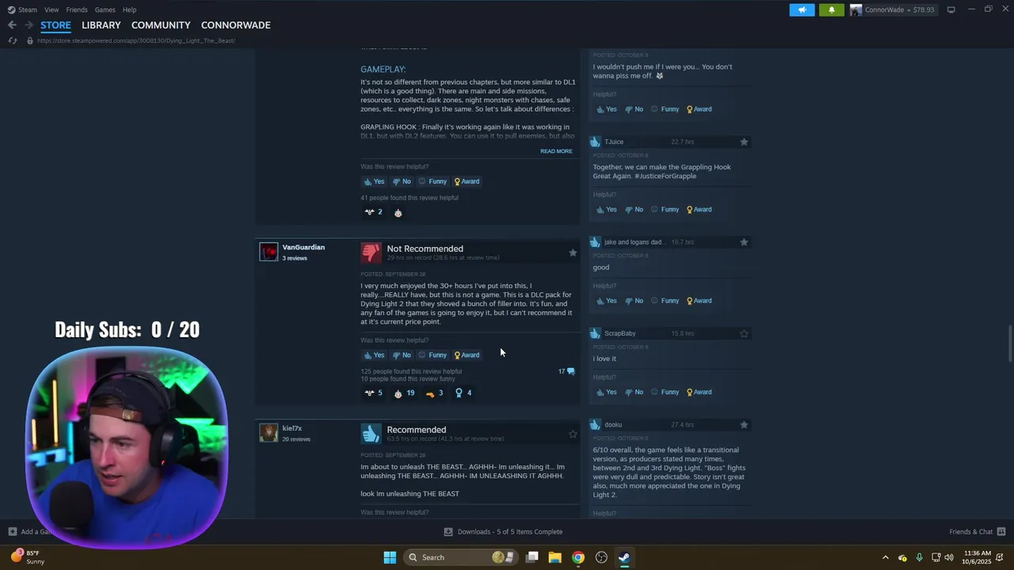The image size is (1014, 570).
Task: Mark the GAMEPLAY review as Funny
Action: (433, 181)
